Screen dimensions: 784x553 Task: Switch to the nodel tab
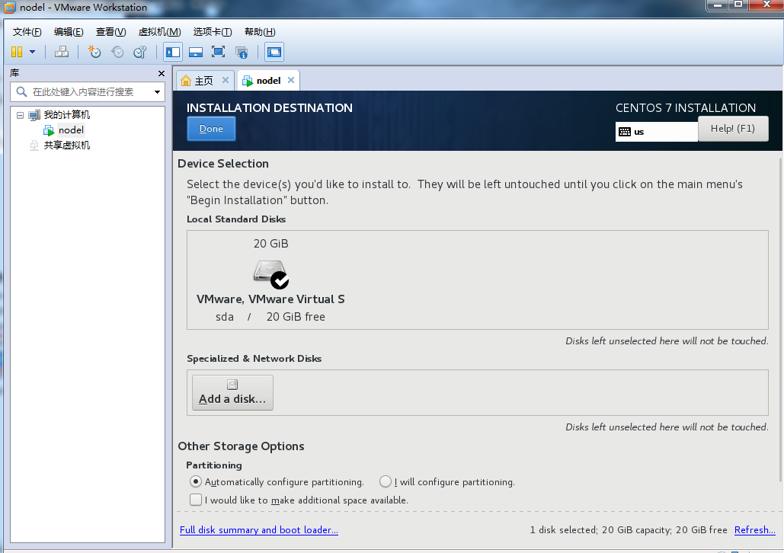click(268, 81)
